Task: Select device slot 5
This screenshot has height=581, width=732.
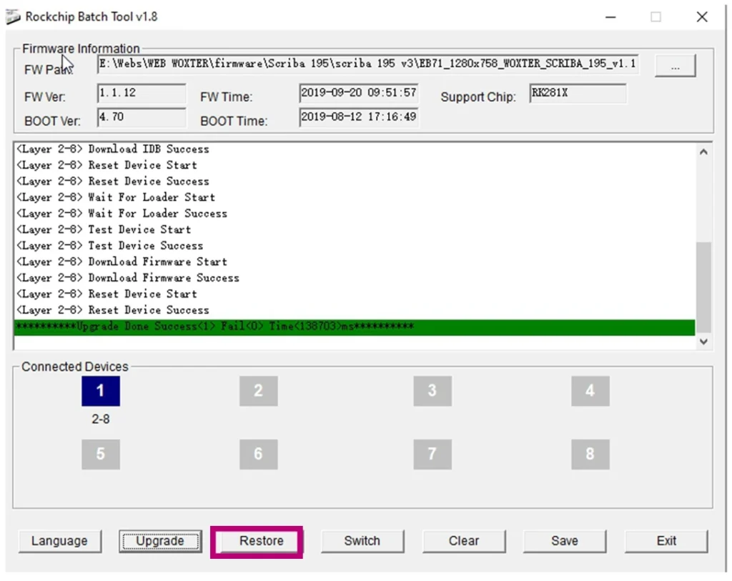Action: 100,454
